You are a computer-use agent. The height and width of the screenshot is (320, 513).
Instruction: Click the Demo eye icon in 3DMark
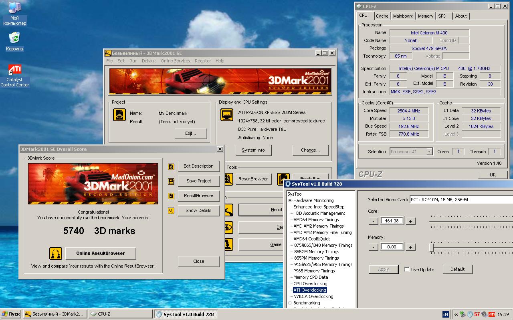click(x=228, y=227)
